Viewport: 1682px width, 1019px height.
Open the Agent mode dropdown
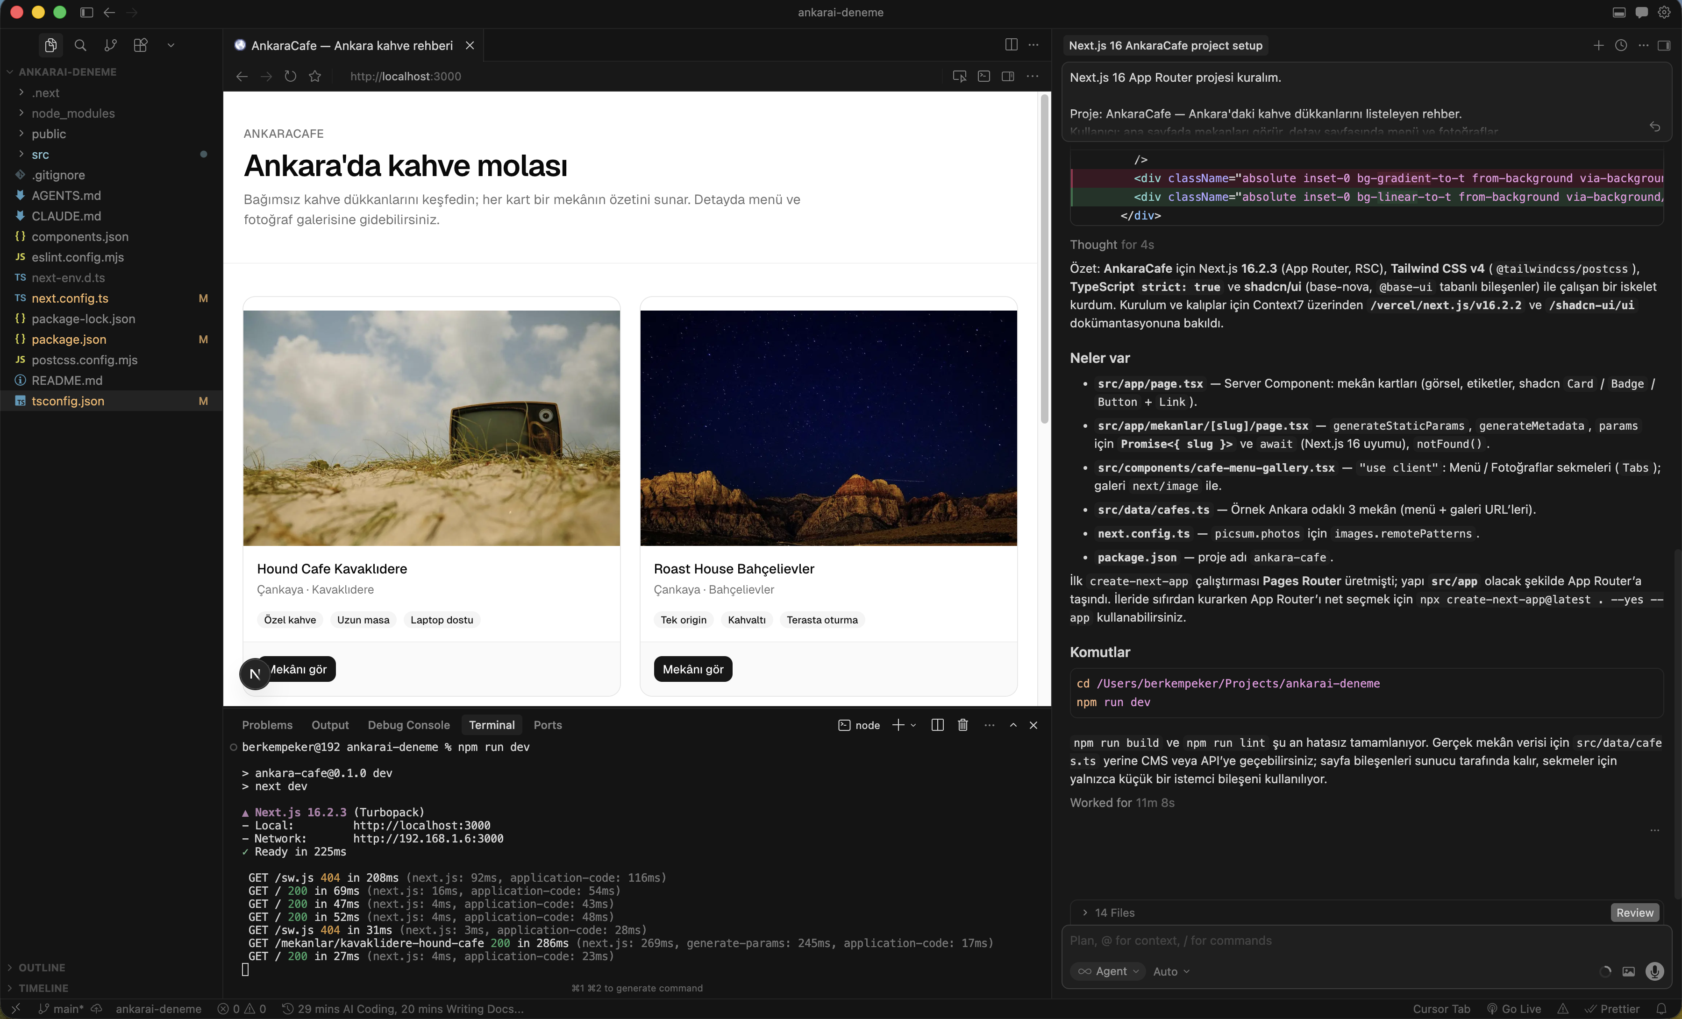1107,972
